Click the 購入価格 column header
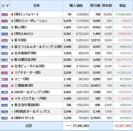133x131 pixels. (76, 6)
